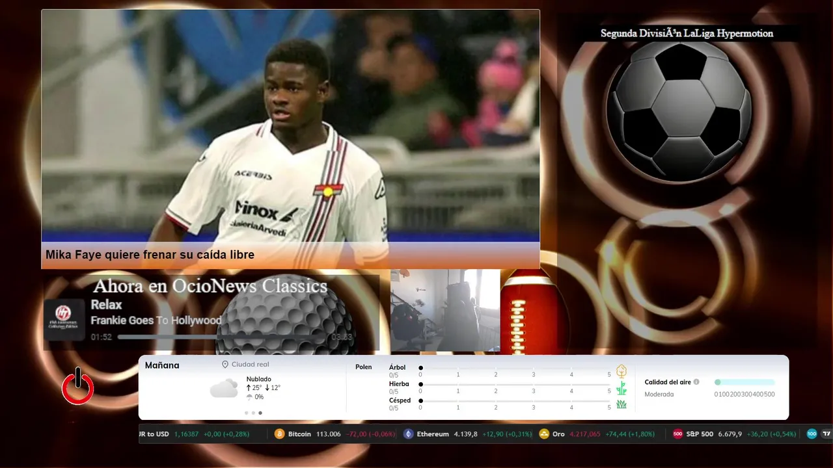
Task: Click the Césped grass pollen icon
Action: coord(621,404)
